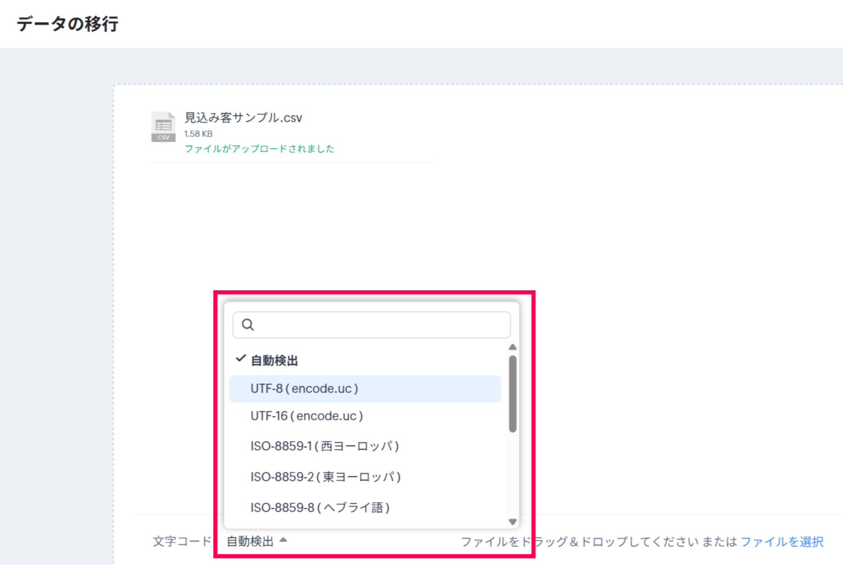Click the 文字コード label

182,541
